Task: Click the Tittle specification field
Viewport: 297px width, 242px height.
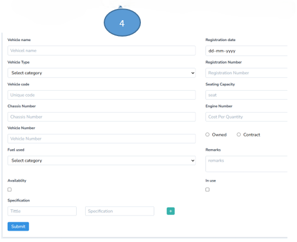Action: (x=42, y=211)
